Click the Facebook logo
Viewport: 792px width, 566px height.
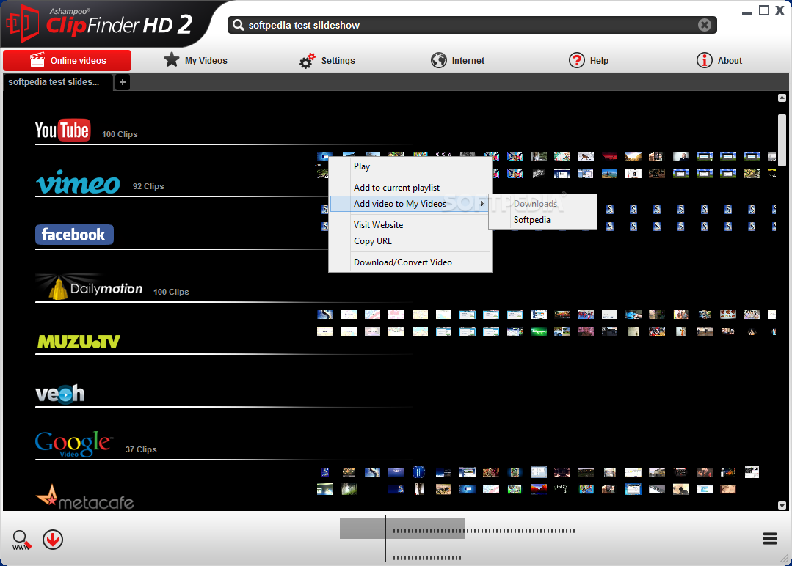pyautogui.click(x=74, y=235)
